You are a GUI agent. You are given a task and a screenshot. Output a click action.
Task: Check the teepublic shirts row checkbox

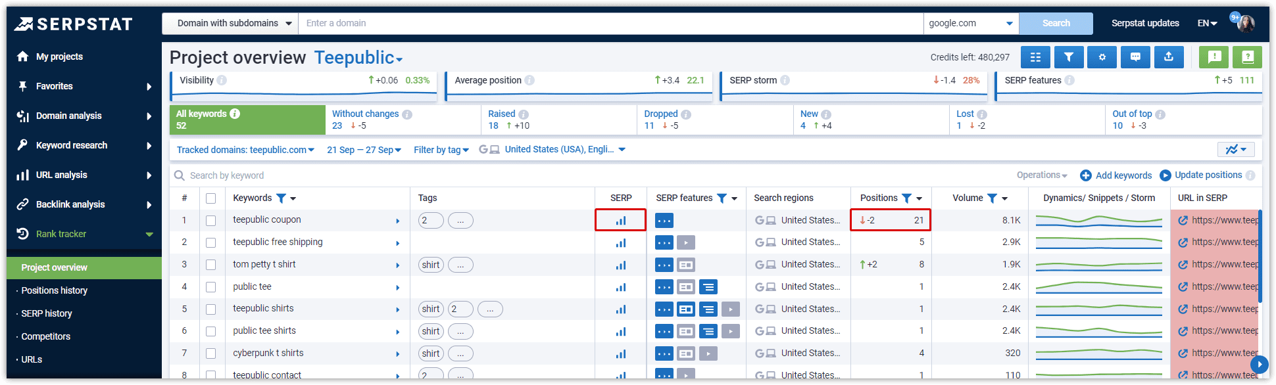(x=210, y=309)
